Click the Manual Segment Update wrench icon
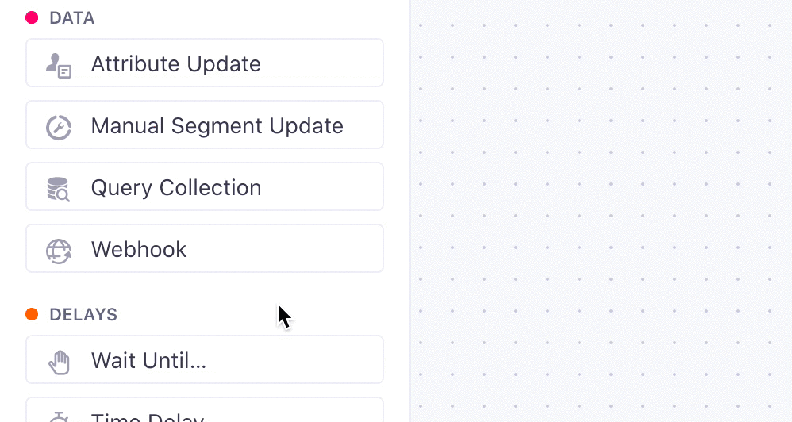Screen dimensions: 792x422 point(59,126)
